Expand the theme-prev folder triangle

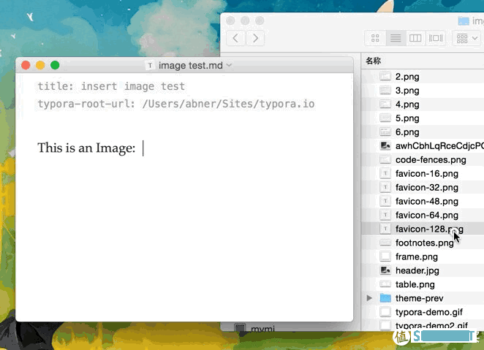coord(369,298)
